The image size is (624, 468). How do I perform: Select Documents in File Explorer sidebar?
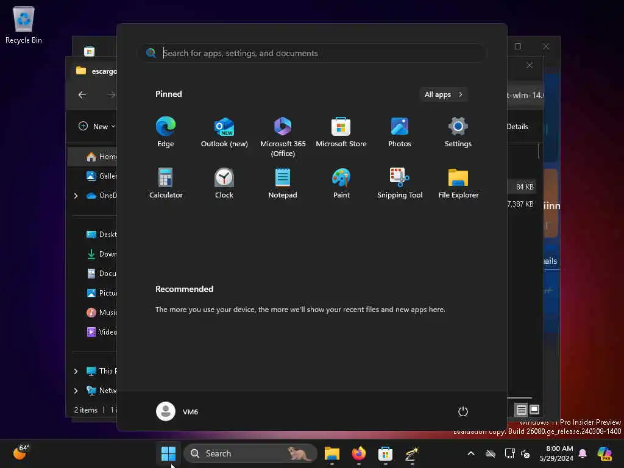(x=101, y=274)
